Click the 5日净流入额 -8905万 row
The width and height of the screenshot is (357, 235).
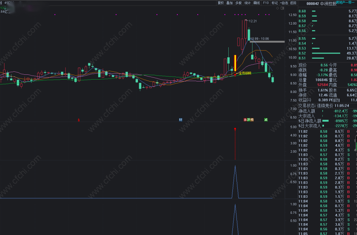pos(328,121)
